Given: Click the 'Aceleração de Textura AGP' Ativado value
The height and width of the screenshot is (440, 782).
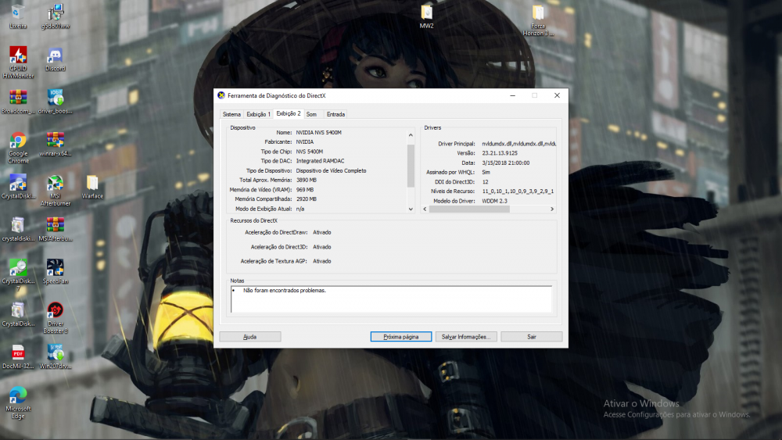Looking at the screenshot, I should (x=322, y=261).
